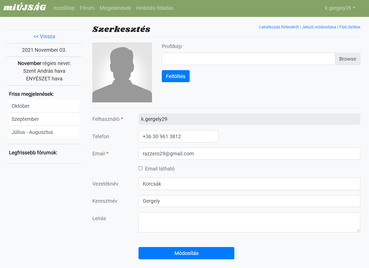This screenshot has height=268, width=369.
Task: Click the Feltöltés upload button
Action: [x=176, y=76]
